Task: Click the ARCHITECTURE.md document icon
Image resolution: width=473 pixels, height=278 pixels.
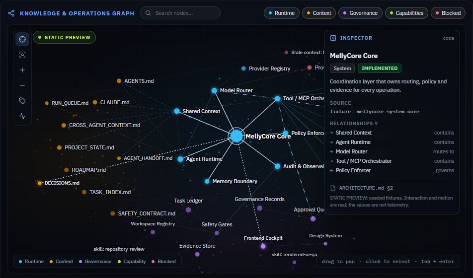Action: (x=333, y=188)
